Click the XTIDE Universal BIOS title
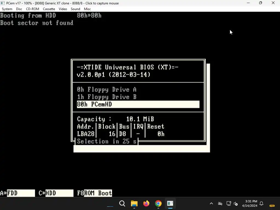 point(127,67)
